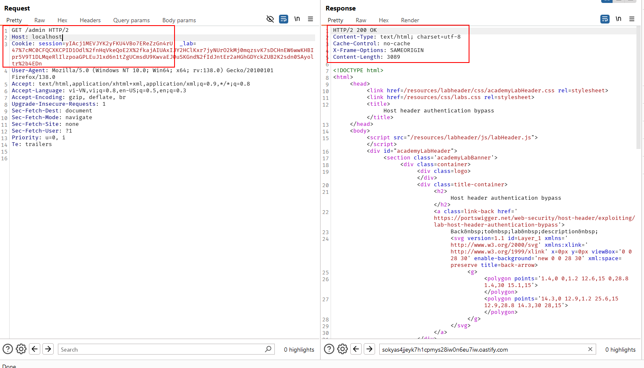Click the Accept-Encoding header line

coord(69,97)
